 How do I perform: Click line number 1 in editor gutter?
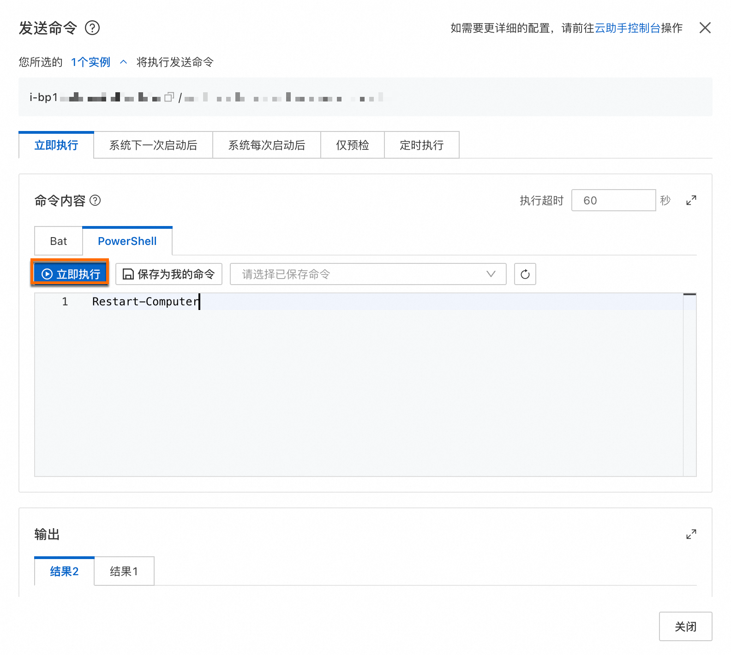point(65,302)
